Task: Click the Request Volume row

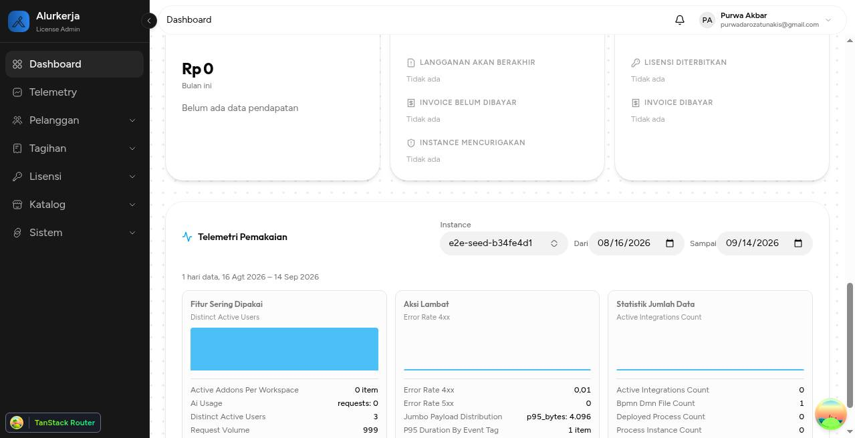Action: (x=284, y=430)
